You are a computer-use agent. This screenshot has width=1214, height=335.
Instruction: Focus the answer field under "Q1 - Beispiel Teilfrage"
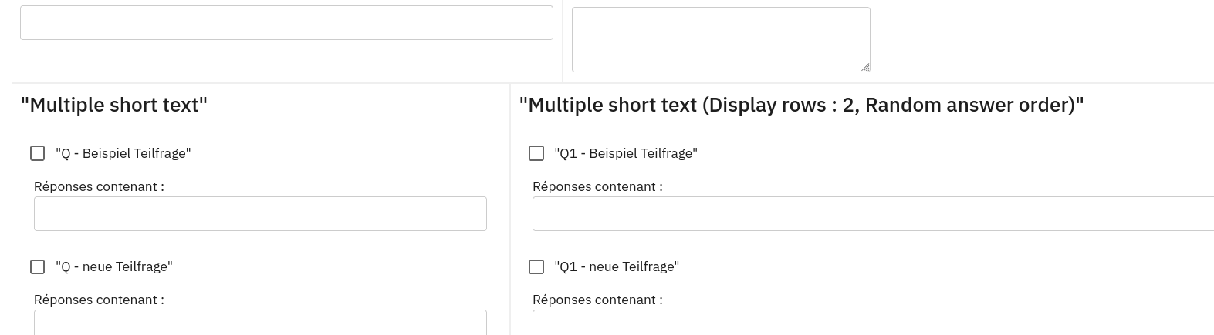[872, 213]
